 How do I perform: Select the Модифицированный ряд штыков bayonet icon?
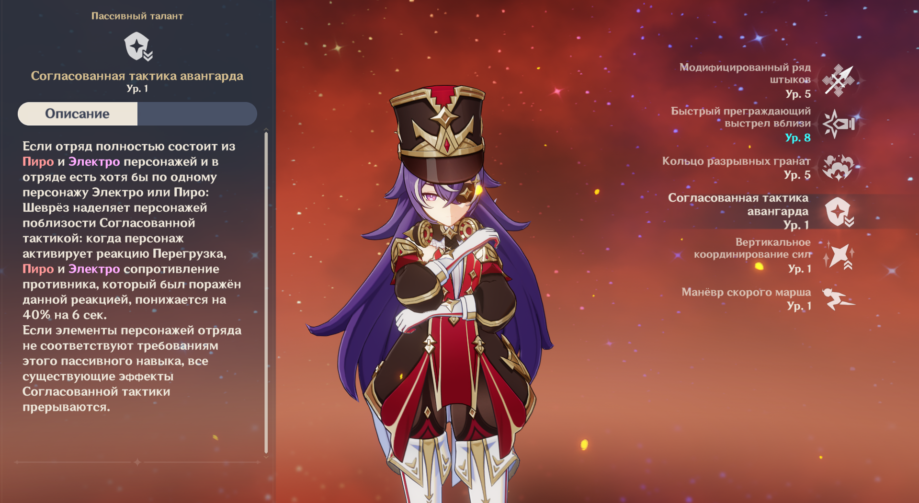pos(838,80)
